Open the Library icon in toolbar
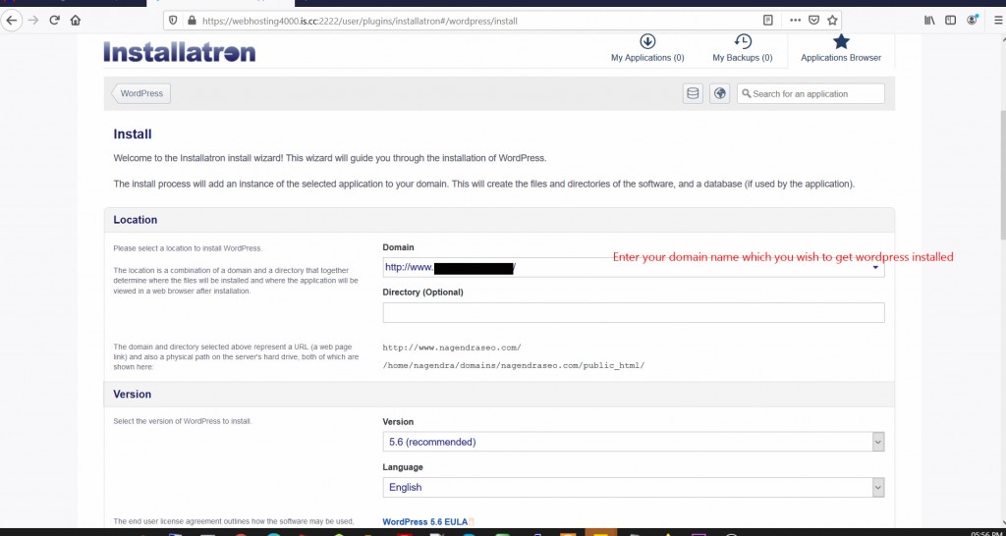The image size is (1006, 536). [x=929, y=20]
